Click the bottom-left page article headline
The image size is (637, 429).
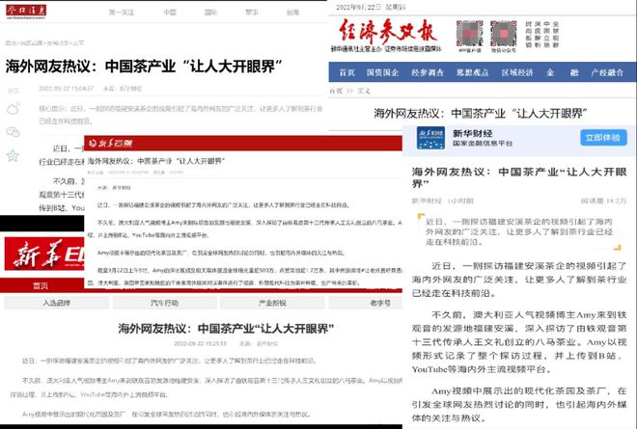[x=226, y=329]
